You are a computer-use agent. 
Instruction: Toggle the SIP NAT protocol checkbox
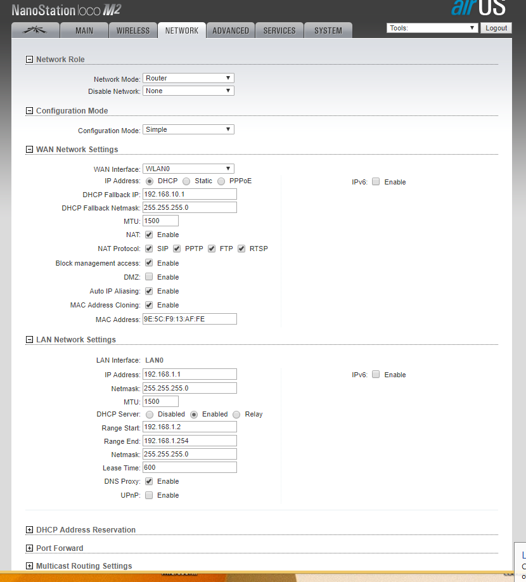[x=149, y=249]
